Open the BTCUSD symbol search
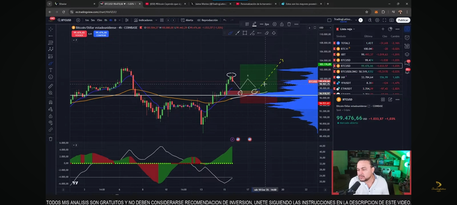 coord(65,20)
